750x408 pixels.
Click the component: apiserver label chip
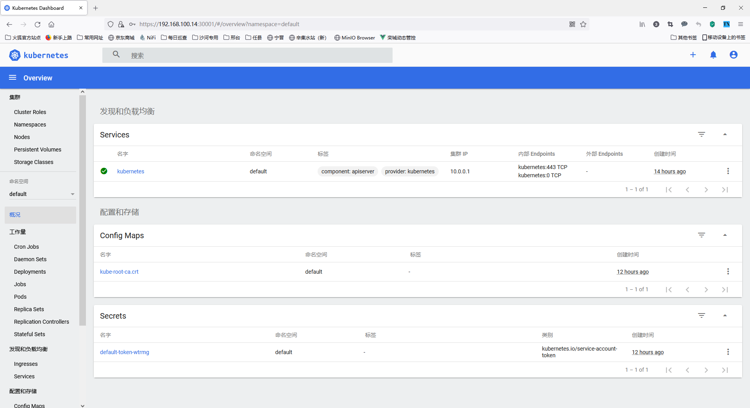point(348,171)
